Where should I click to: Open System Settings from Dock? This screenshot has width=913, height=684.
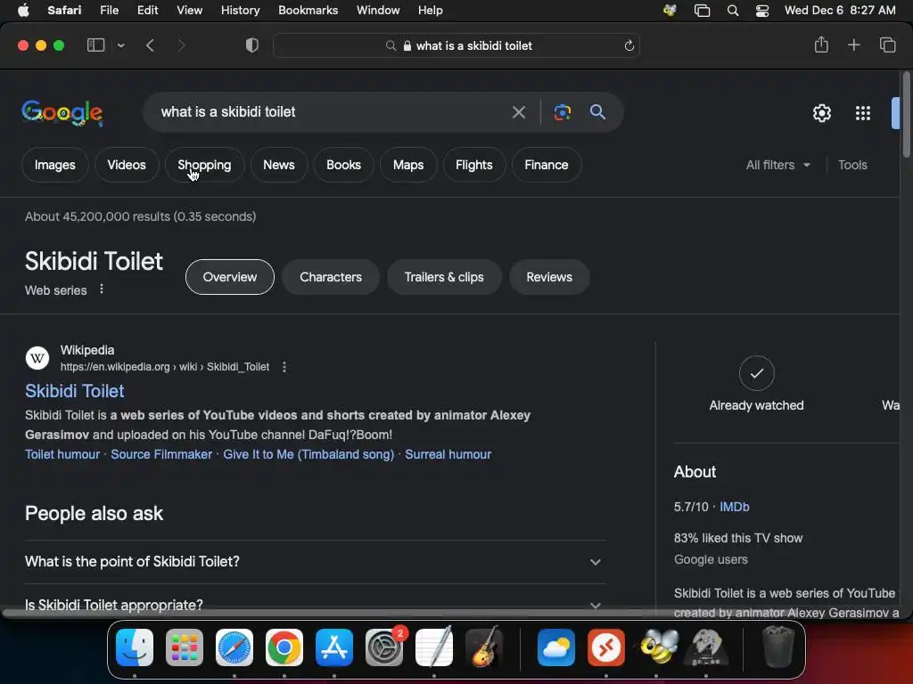pyautogui.click(x=384, y=647)
